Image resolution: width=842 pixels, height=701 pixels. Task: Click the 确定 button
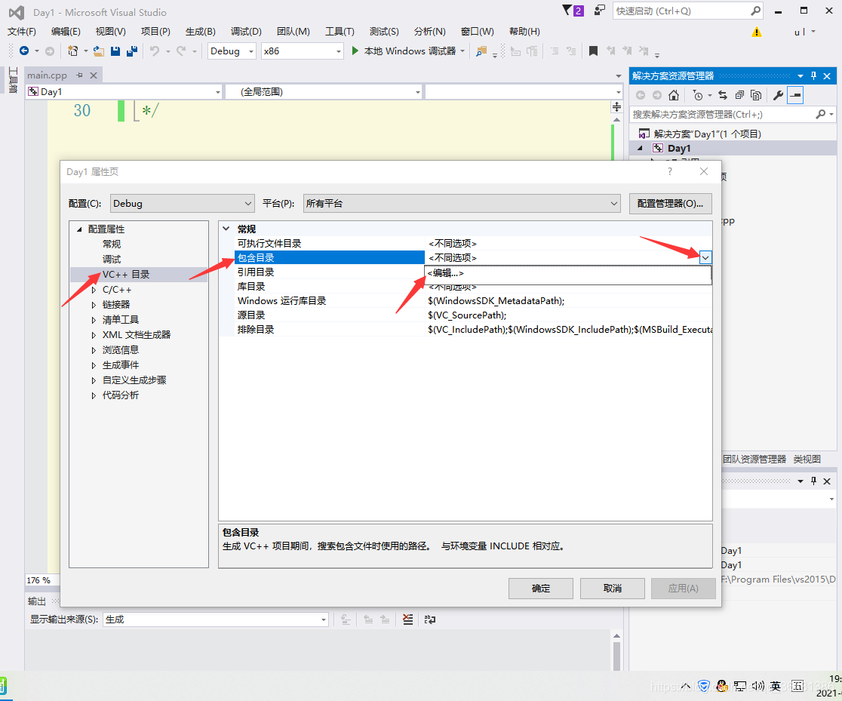[541, 589]
